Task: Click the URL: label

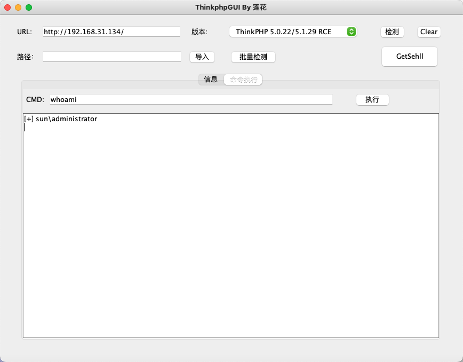Action: 25,32
